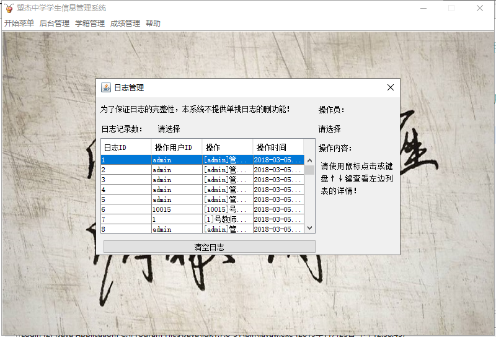Close the main application window

click(x=479, y=8)
